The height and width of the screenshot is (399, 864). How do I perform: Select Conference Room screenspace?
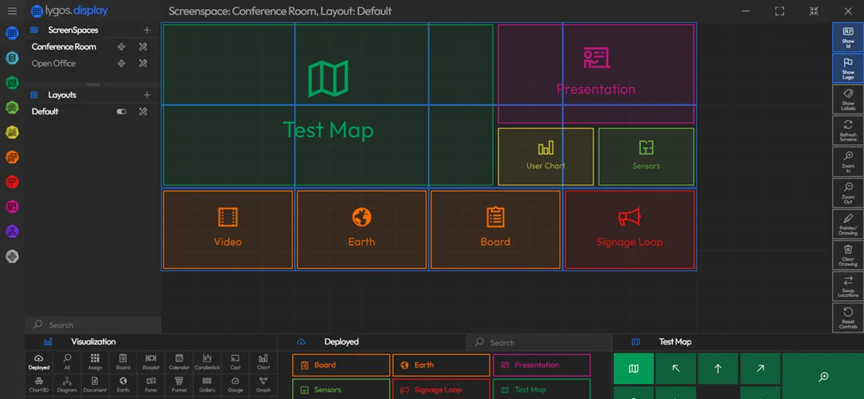(64, 47)
